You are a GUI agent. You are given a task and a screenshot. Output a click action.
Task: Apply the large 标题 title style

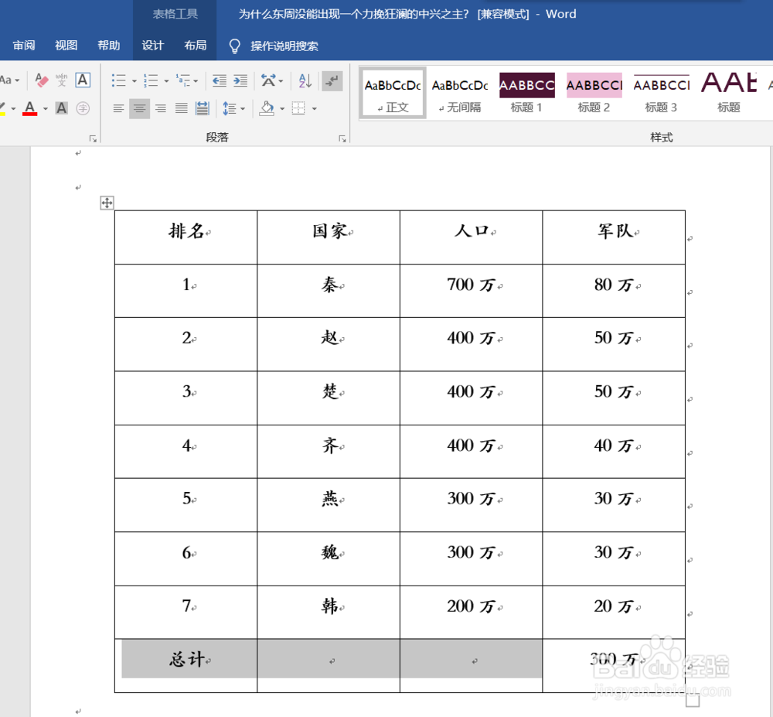coord(729,93)
